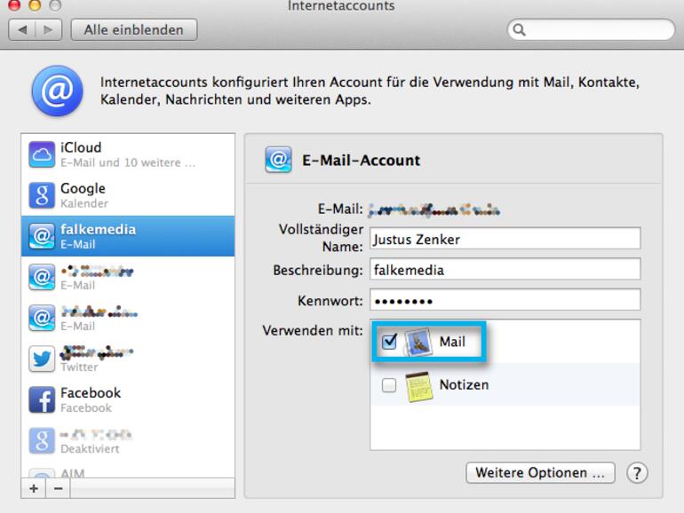Open help with the question mark button
The width and height of the screenshot is (684, 513).
pos(637,473)
